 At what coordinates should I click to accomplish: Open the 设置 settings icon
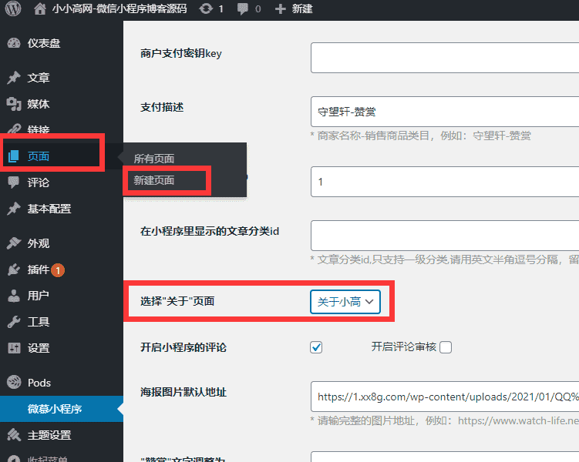[14, 348]
